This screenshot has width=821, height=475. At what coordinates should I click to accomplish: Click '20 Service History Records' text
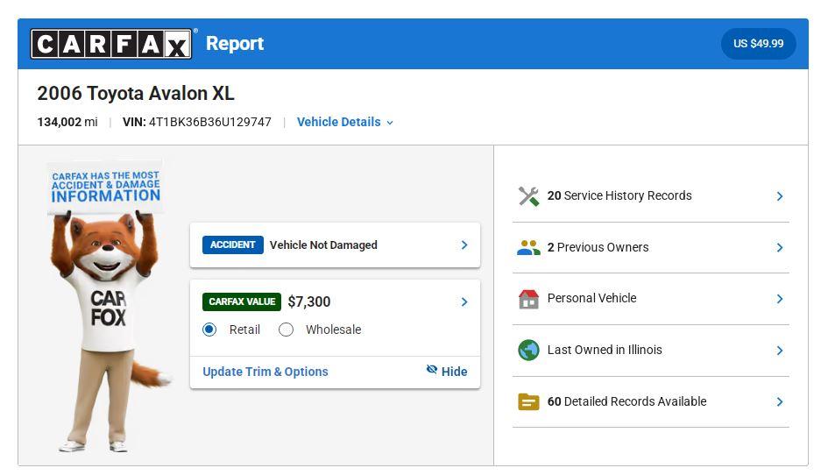point(619,195)
